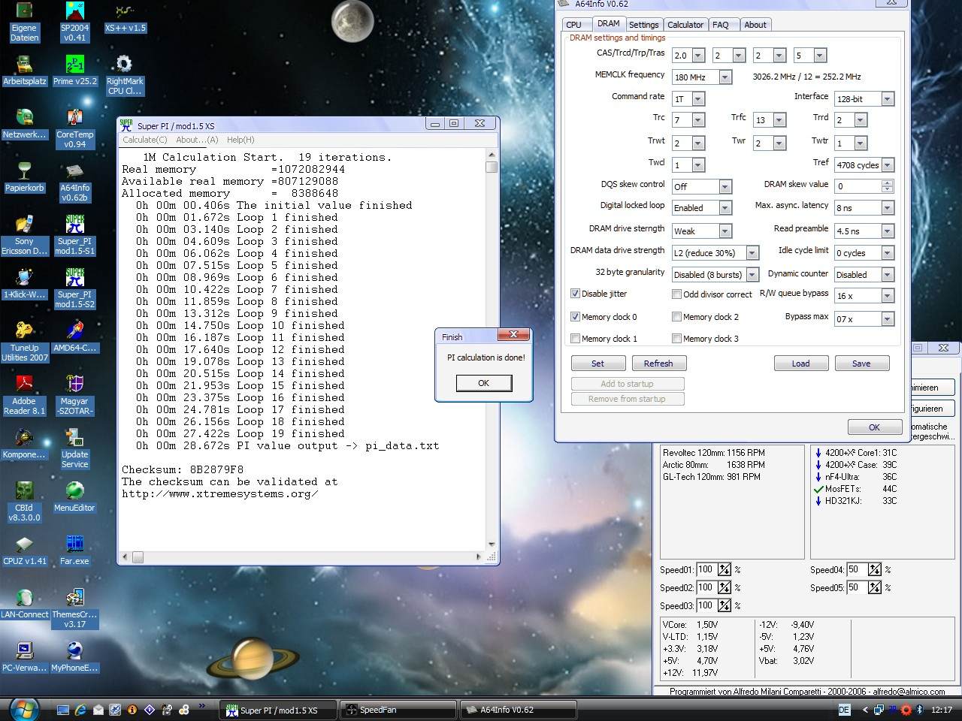
Task: Expand the Bypass max 07 x dropdown
Action: point(888,319)
